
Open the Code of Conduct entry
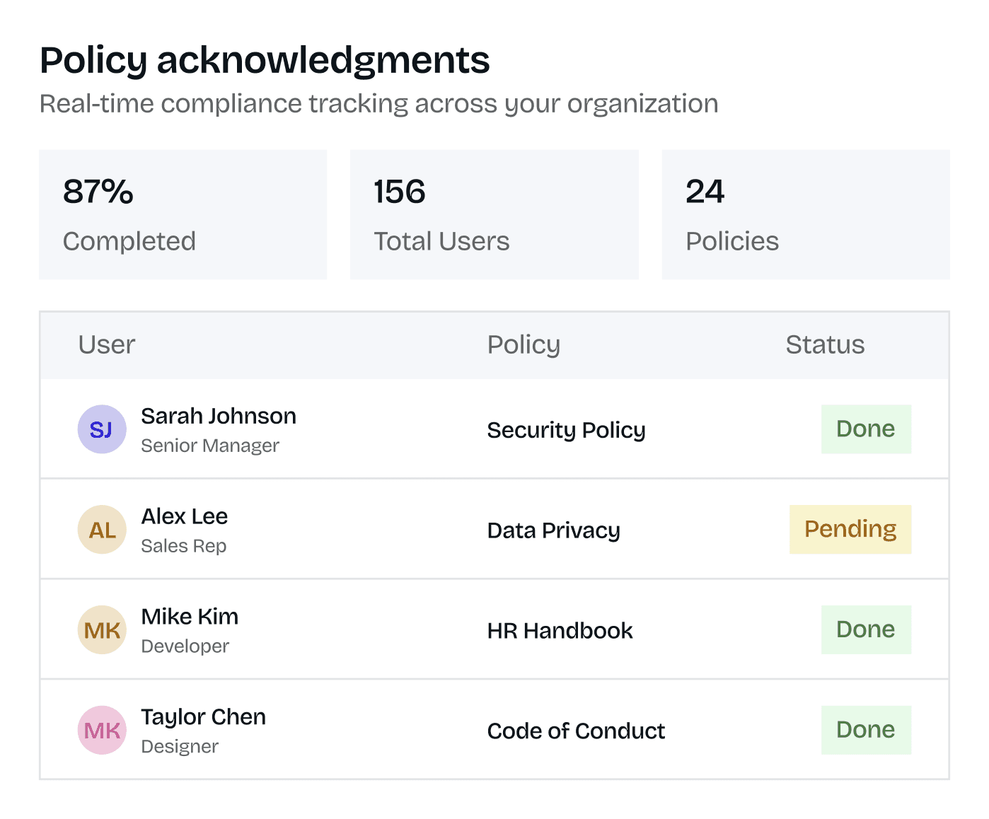pyautogui.click(x=576, y=731)
